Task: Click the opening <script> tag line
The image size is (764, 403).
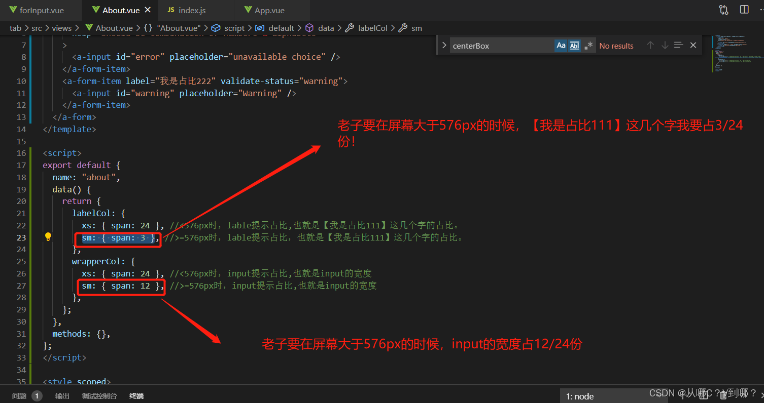Action: (62, 153)
